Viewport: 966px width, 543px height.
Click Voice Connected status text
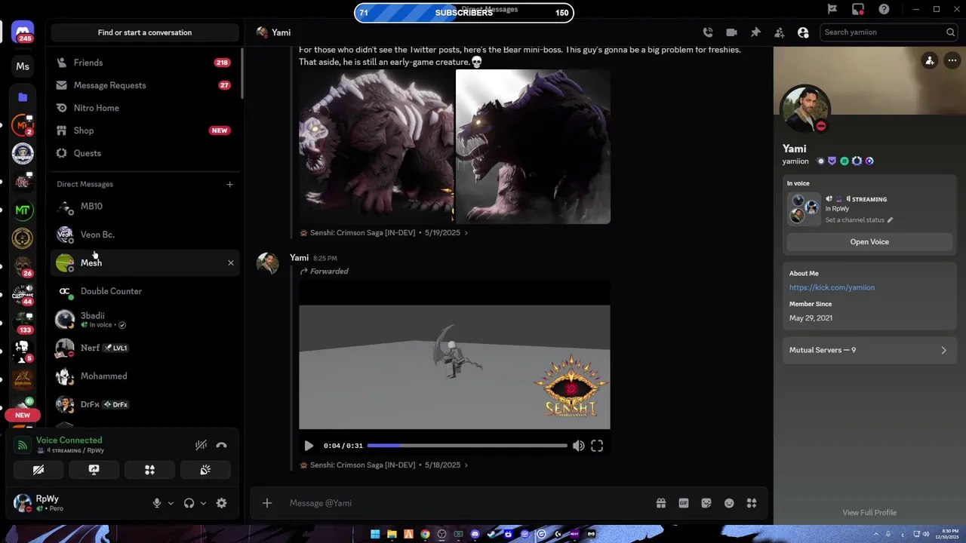click(x=69, y=440)
